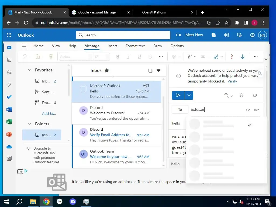276x207 pixels.
Task: Open File Explorer from the taskbar
Action: [x=33, y=202]
